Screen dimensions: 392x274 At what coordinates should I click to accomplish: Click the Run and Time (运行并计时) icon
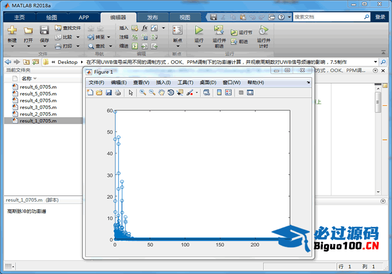click(x=264, y=30)
